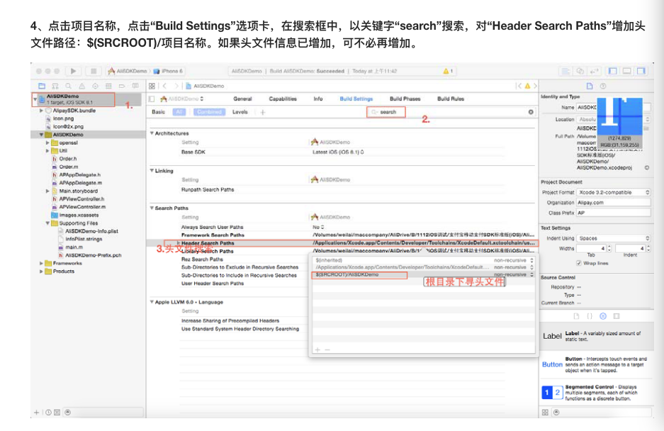Select the Combined view option
The height and width of the screenshot is (431, 664).
pos(209,112)
